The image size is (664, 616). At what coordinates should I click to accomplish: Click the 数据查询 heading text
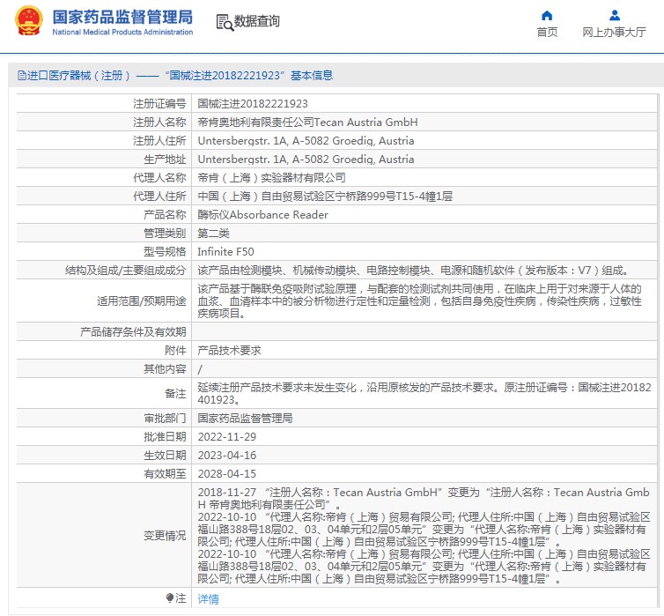point(256,21)
